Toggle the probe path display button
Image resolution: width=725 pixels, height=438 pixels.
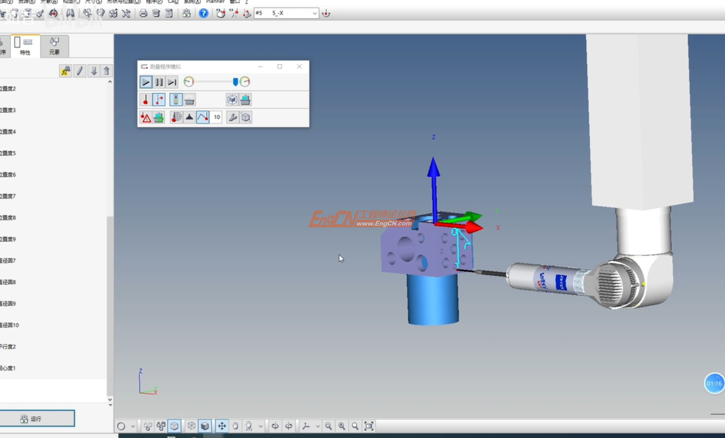pyautogui.click(x=203, y=117)
